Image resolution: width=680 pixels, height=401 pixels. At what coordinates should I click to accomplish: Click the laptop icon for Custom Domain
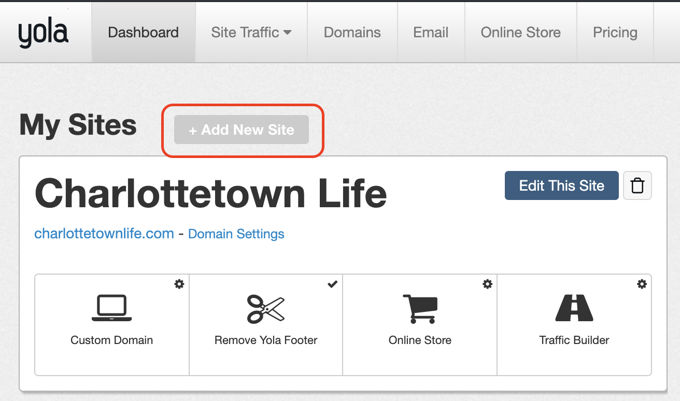[112, 308]
